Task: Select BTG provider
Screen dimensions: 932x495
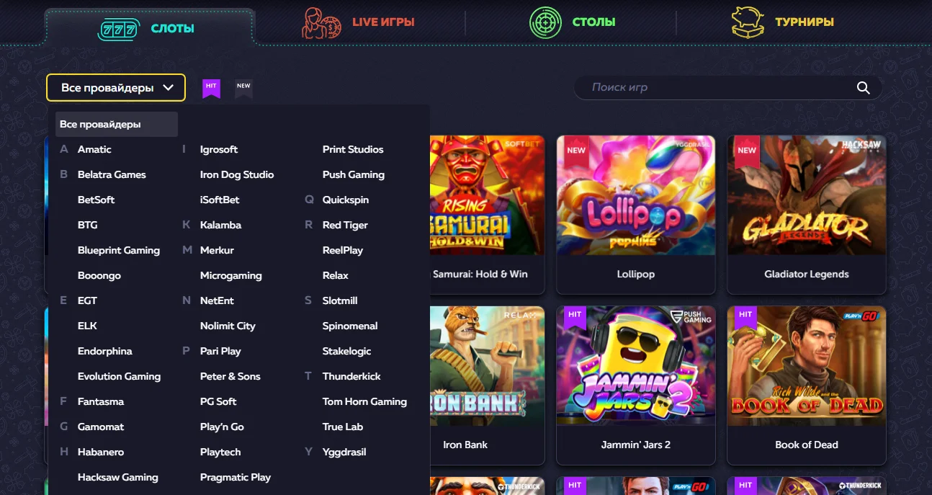Action: pos(87,225)
